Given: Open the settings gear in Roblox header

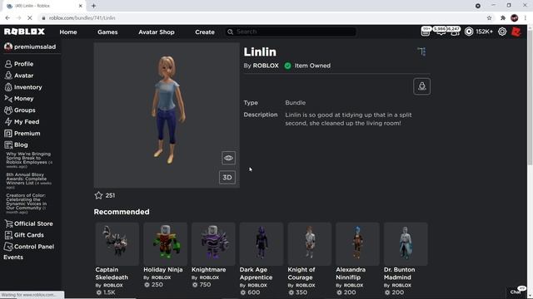Looking at the screenshot, I should (x=502, y=32).
